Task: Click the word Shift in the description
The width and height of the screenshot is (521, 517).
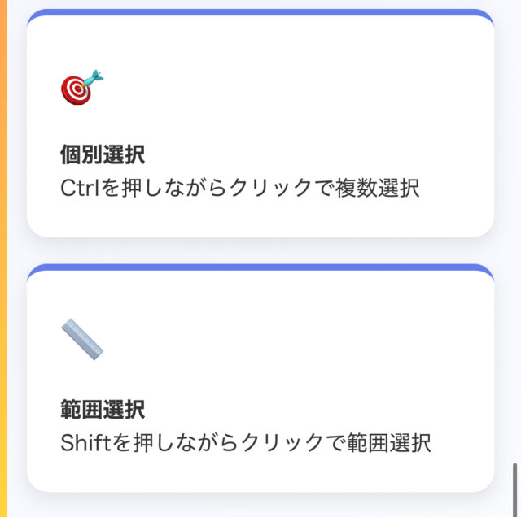Action: coord(81,442)
